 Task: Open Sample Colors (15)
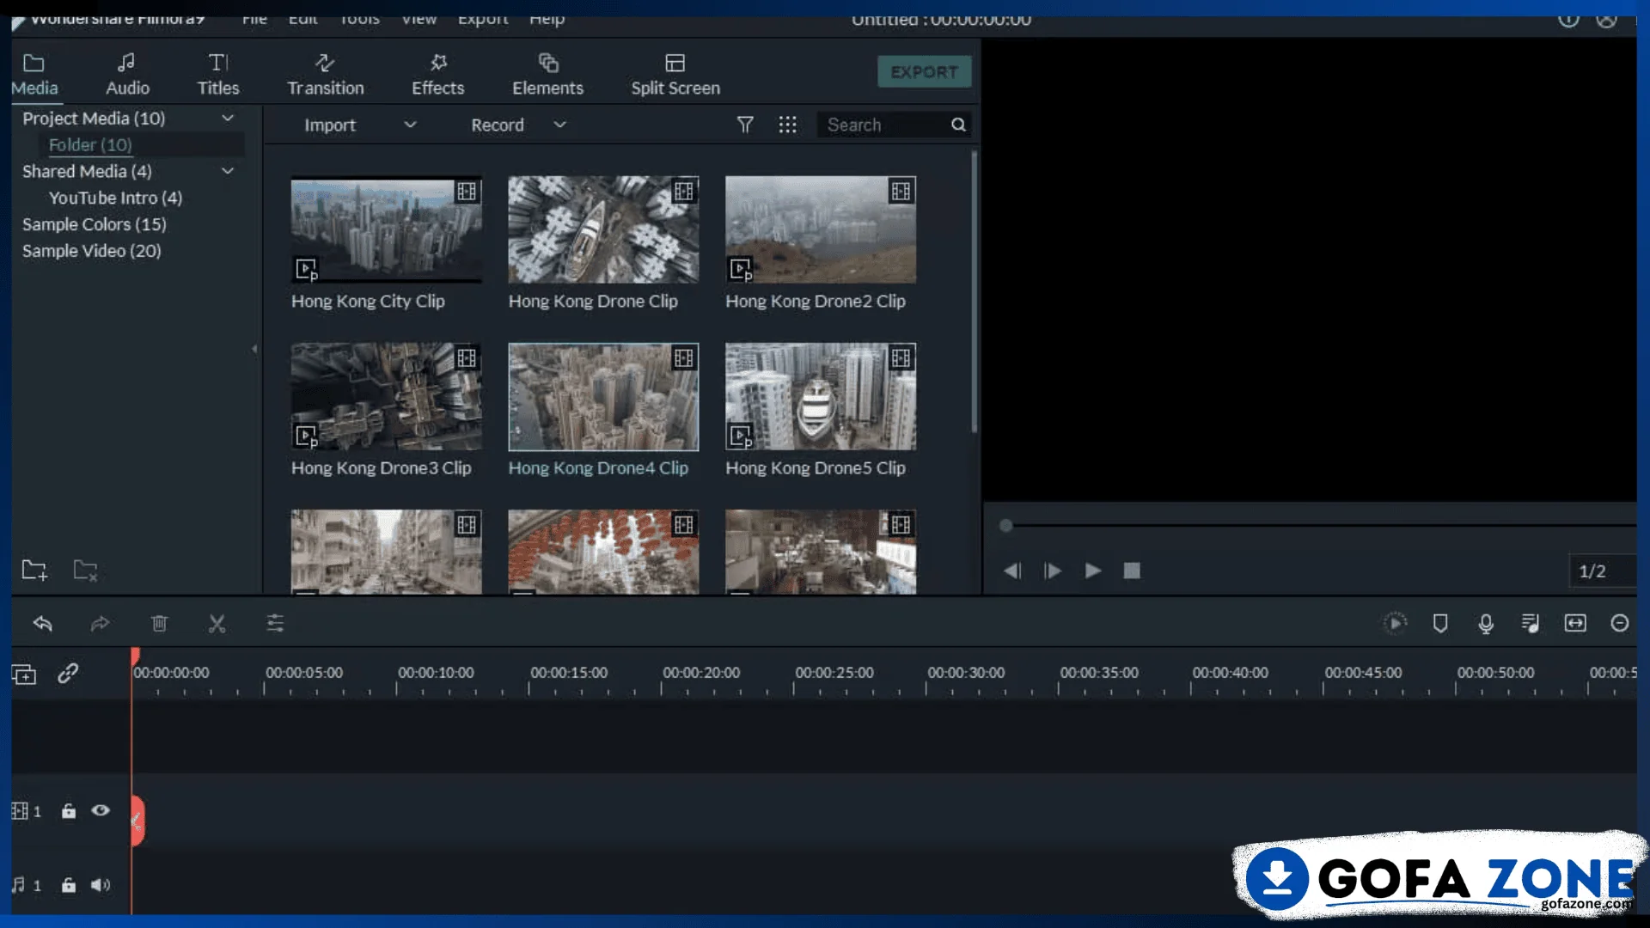pos(95,224)
